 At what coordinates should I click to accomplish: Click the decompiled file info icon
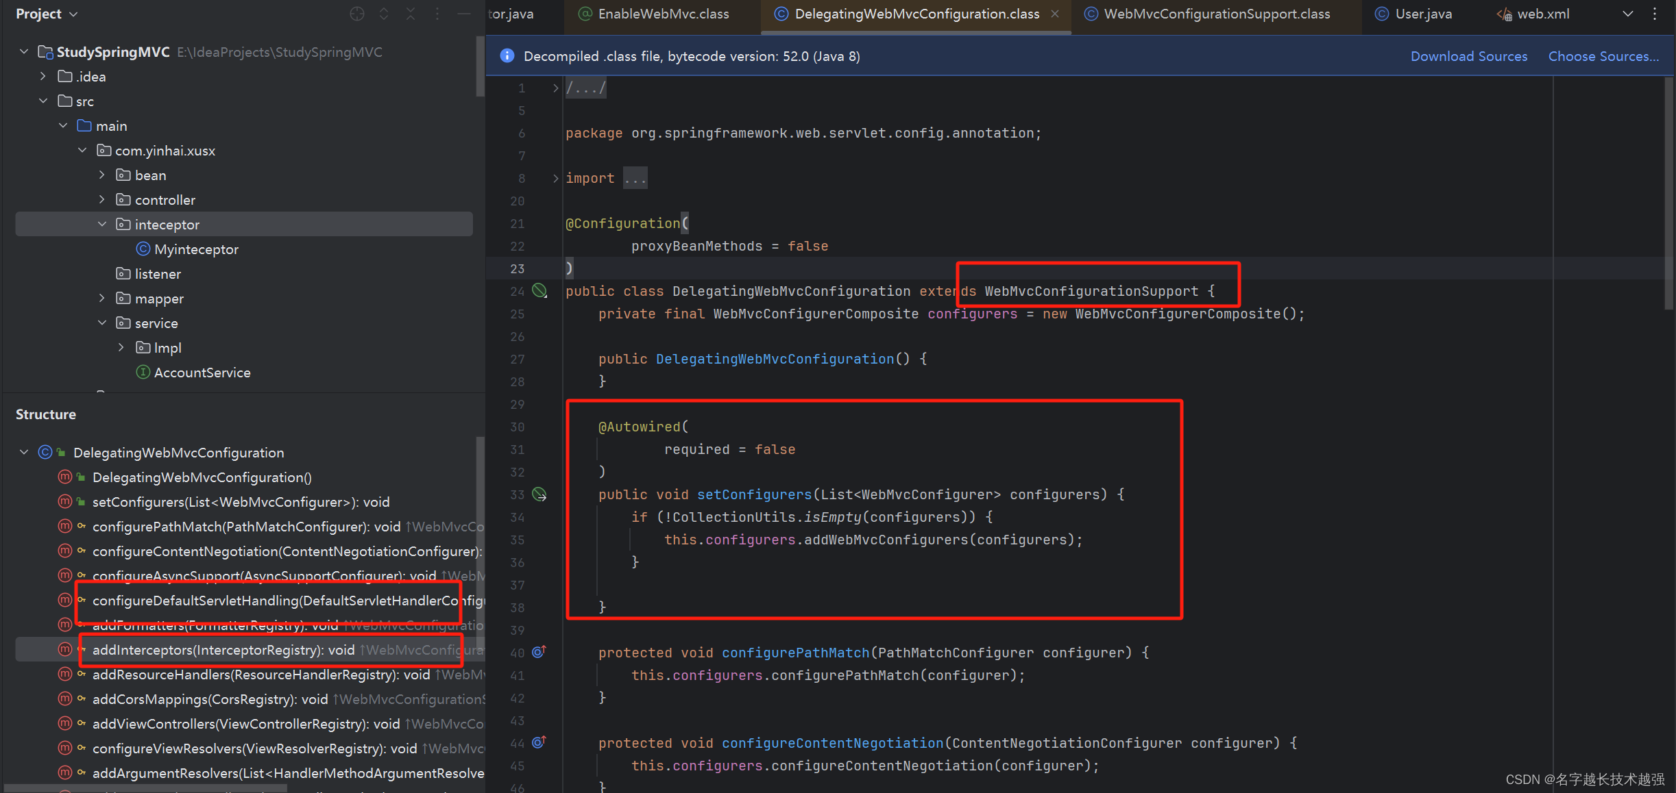point(507,55)
